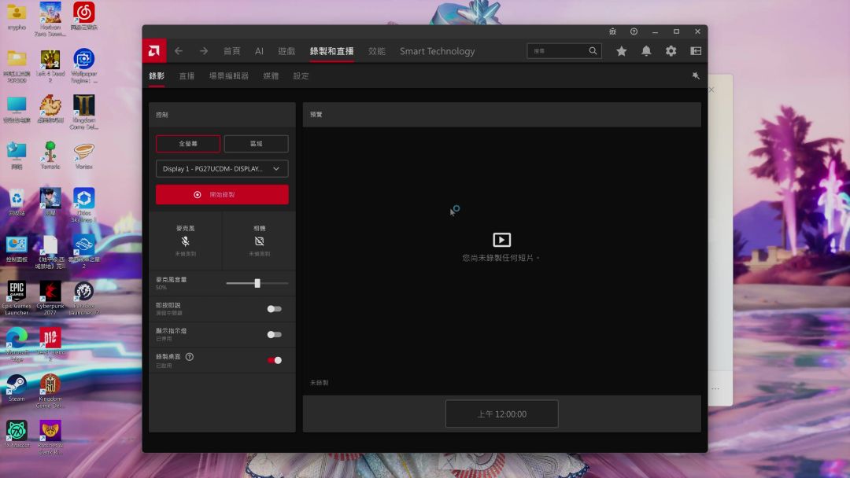Open favorites with the star icon

coord(621,51)
